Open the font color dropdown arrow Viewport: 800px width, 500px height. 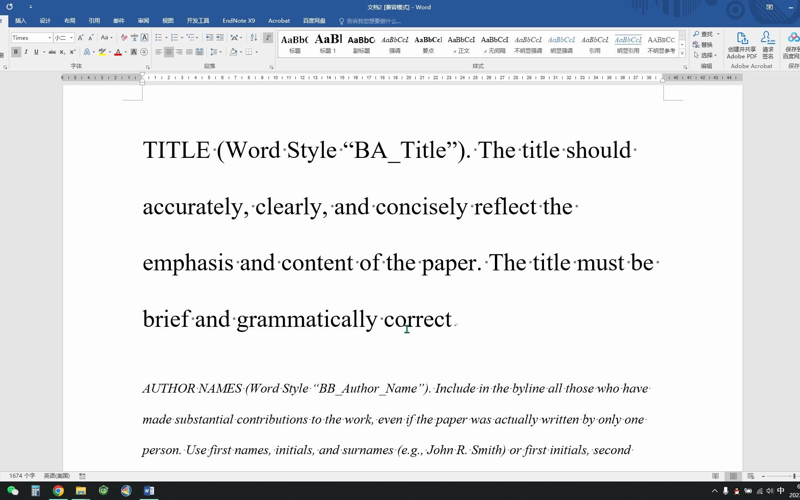coord(125,52)
